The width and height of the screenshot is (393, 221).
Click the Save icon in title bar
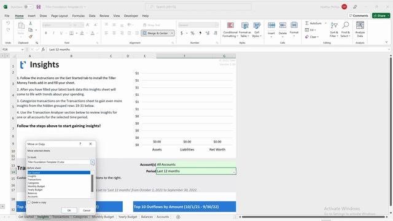pyautogui.click(x=38, y=7)
